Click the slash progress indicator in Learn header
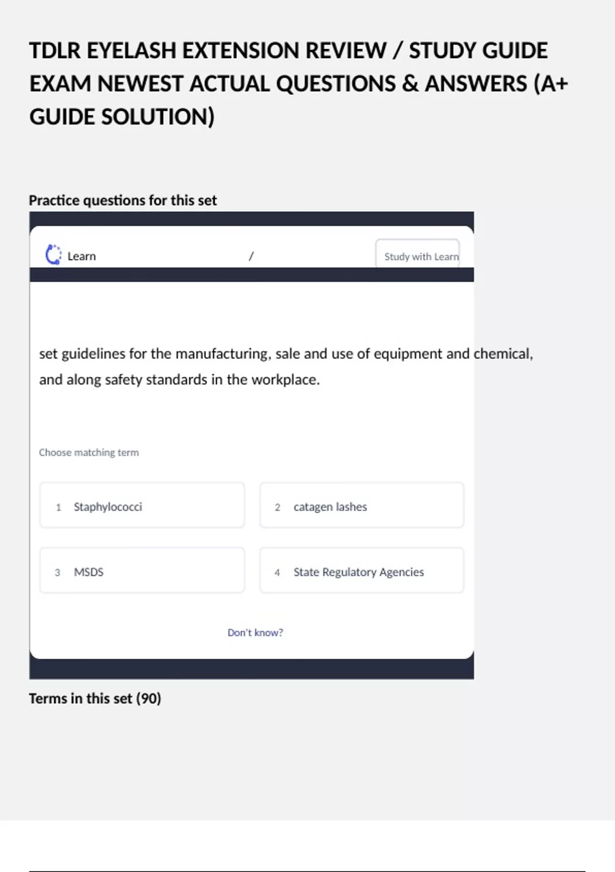 pyautogui.click(x=251, y=256)
